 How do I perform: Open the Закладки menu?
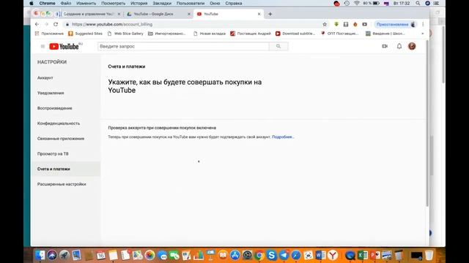point(162,3)
